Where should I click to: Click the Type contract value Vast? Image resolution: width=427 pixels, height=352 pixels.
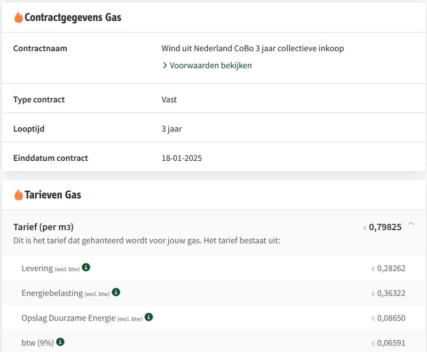tap(169, 100)
